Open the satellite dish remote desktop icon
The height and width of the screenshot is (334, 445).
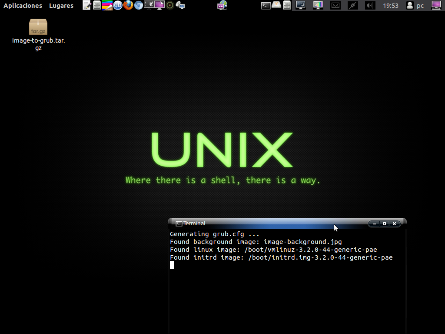click(180, 5)
